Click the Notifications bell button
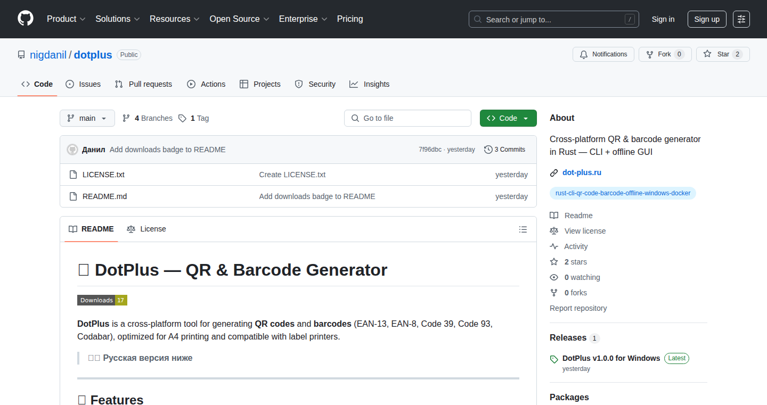 click(x=603, y=54)
